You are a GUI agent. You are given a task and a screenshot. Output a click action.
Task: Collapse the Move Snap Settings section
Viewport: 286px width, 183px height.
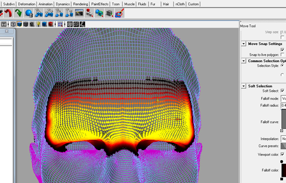click(244, 44)
